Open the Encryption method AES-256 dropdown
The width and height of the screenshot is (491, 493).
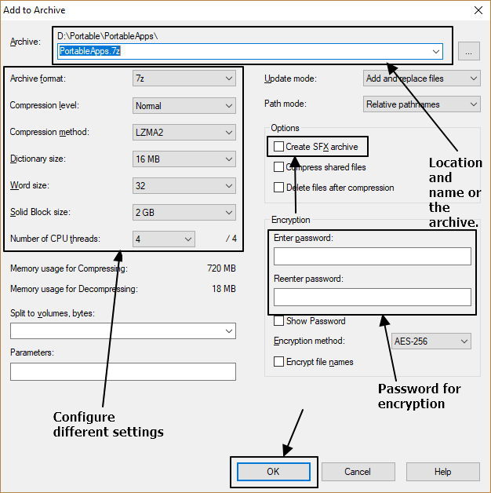tap(431, 341)
